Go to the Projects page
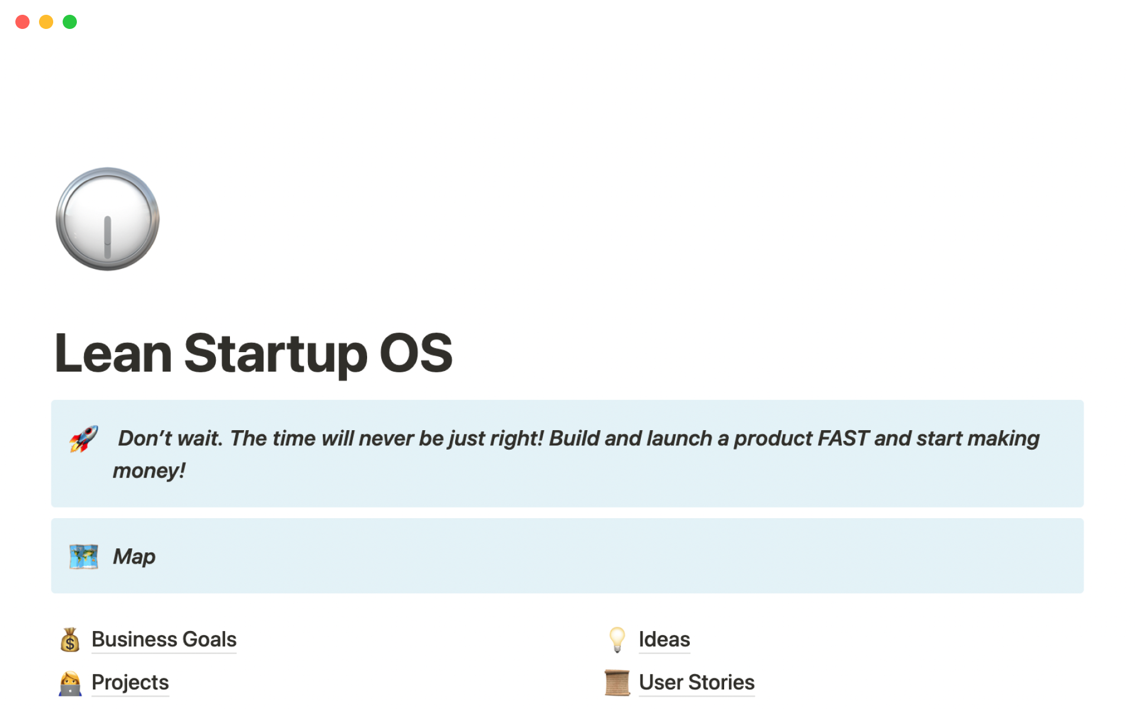This screenshot has width=1135, height=709. tap(130, 683)
